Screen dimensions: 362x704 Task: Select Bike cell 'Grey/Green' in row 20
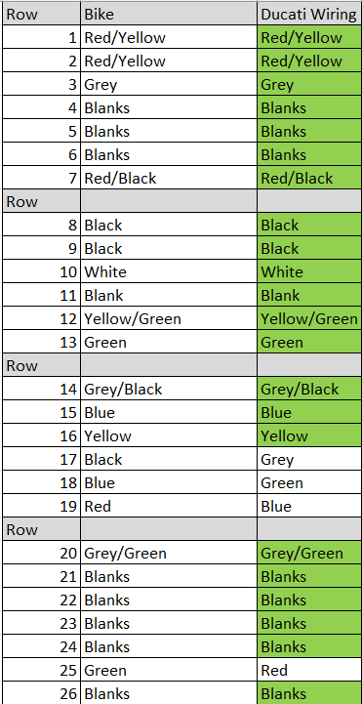(x=169, y=553)
